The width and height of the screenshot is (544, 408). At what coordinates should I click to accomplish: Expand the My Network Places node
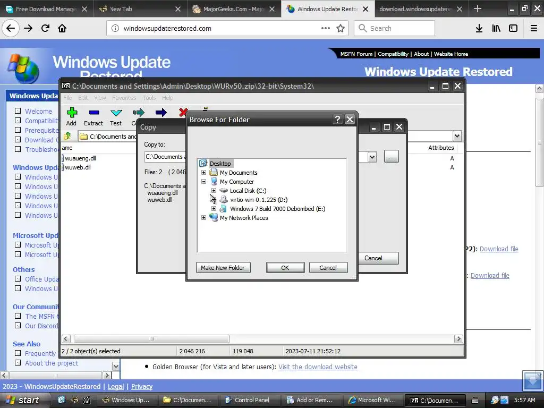pyautogui.click(x=203, y=217)
